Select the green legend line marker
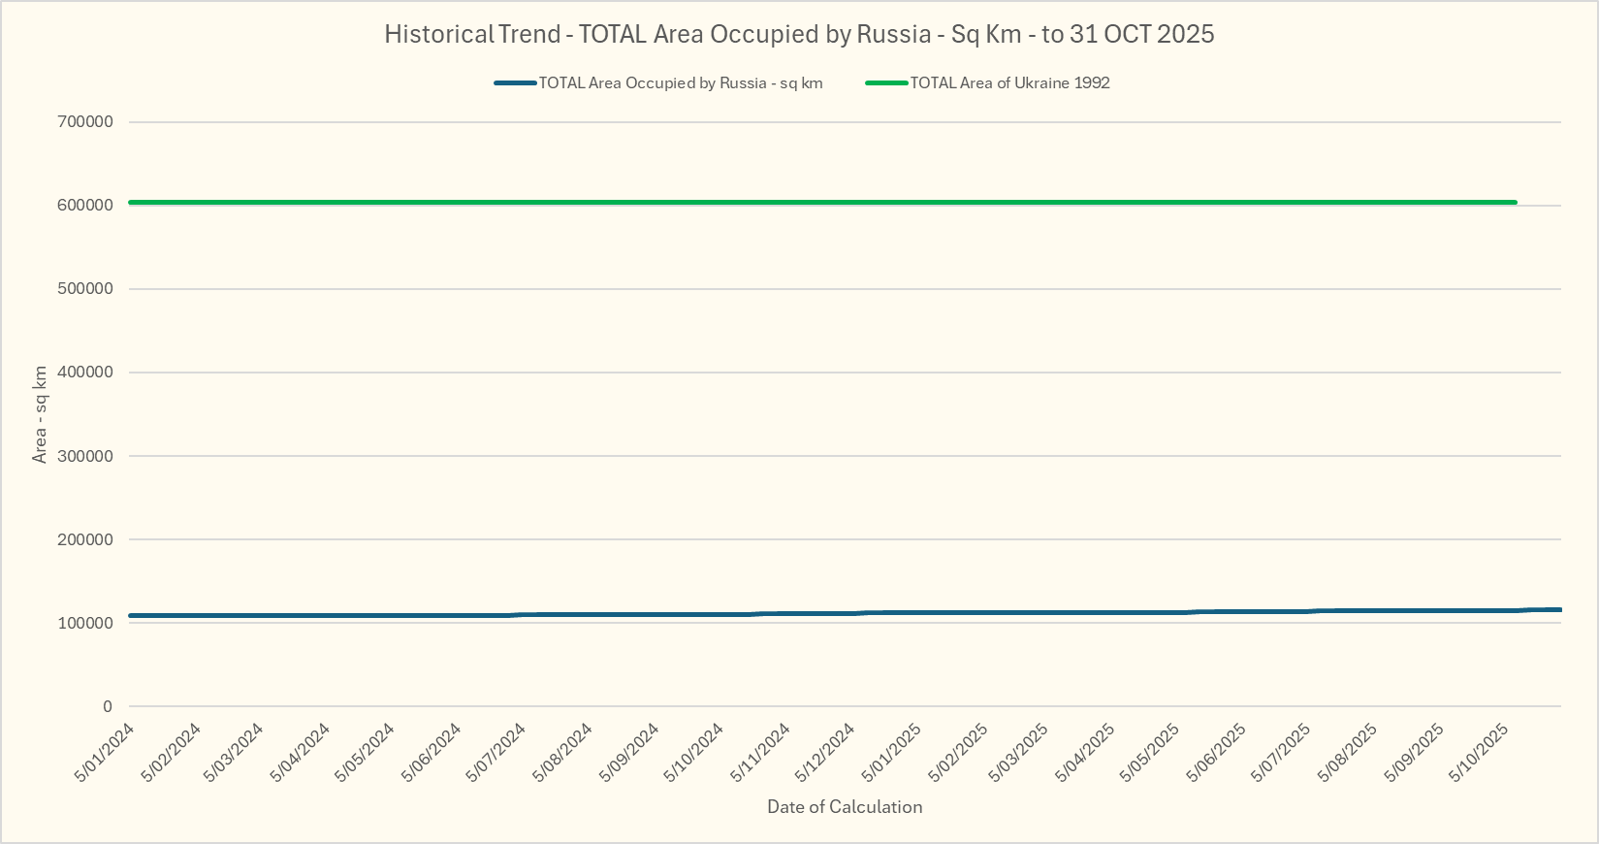The height and width of the screenshot is (844, 1599). pyautogui.click(x=886, y=83)
